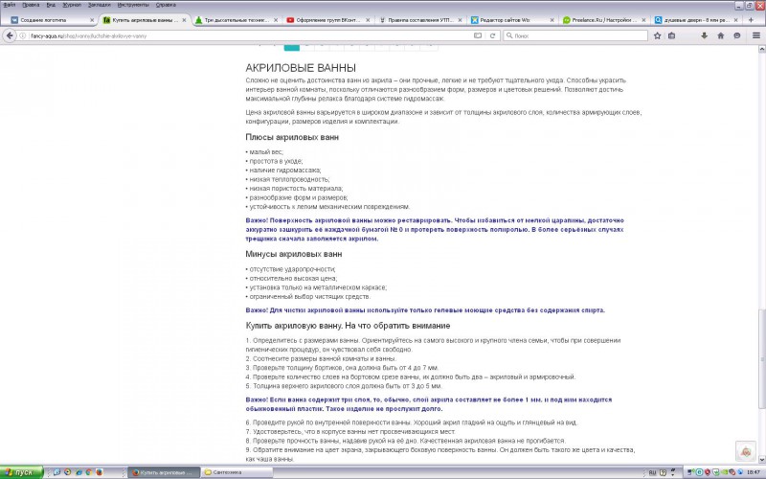Switch to the 'Freelance.Ru / Настройки' tab
This screenshot has height=479, width=766.
(x=604, y=20)
